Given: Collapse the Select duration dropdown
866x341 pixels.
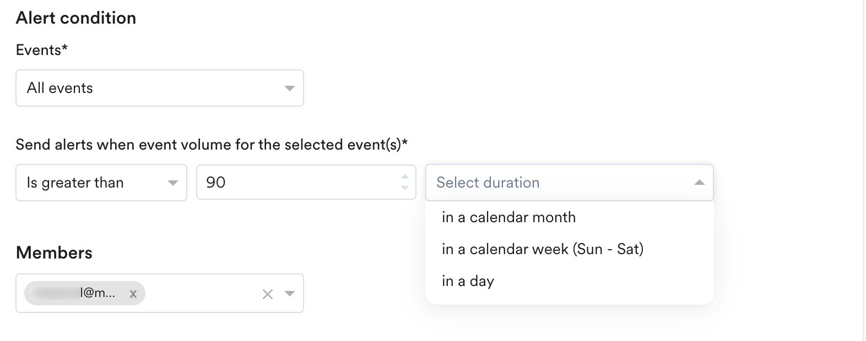Looking at the screenshot, I should (x=570, y=182).
